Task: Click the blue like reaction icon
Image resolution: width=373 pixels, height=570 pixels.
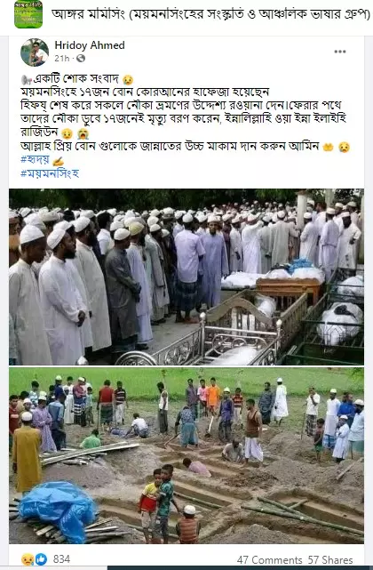Action: click(41, 559)
